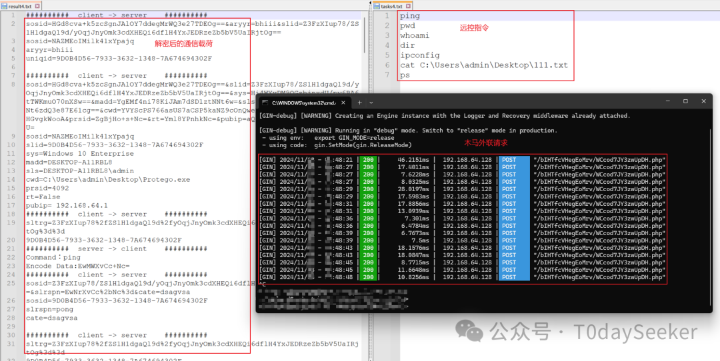Switch to the result4.txt tab
Screen dimensions: 720x361
21,7
